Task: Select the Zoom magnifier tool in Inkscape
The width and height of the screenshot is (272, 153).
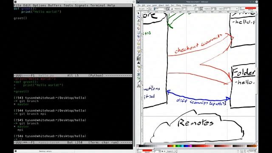Action: click(139, 25)
